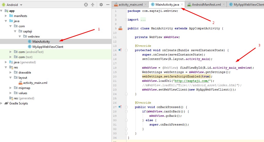Hide the project panel with minus icon
This screenshot has width=264, height=142.
pyautogui.click(x=108, y=5)
